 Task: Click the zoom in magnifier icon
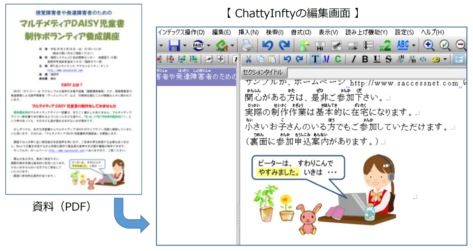(x=429, y=45)
